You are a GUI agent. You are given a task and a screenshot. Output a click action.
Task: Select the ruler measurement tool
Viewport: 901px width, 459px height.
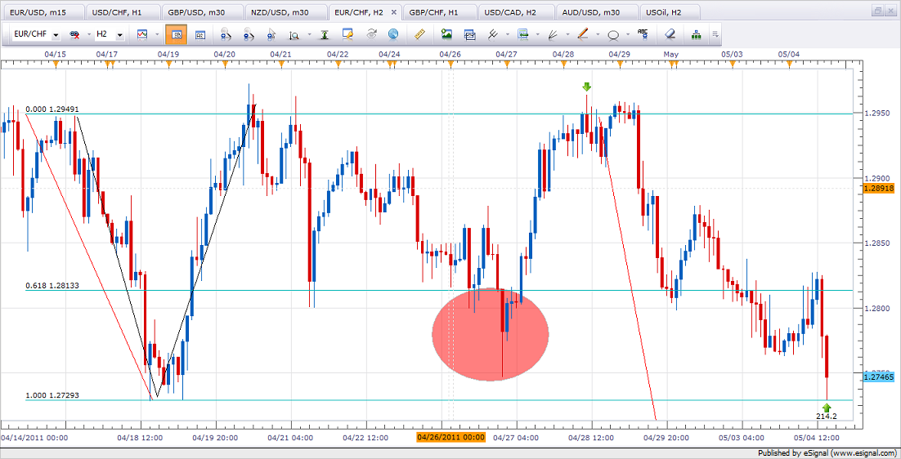[421, 35]
